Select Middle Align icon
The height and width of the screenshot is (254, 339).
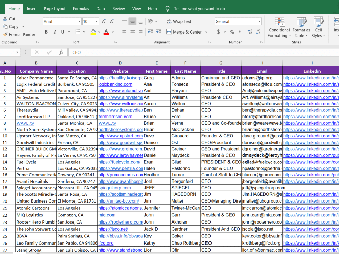click(x=132, y=21)
